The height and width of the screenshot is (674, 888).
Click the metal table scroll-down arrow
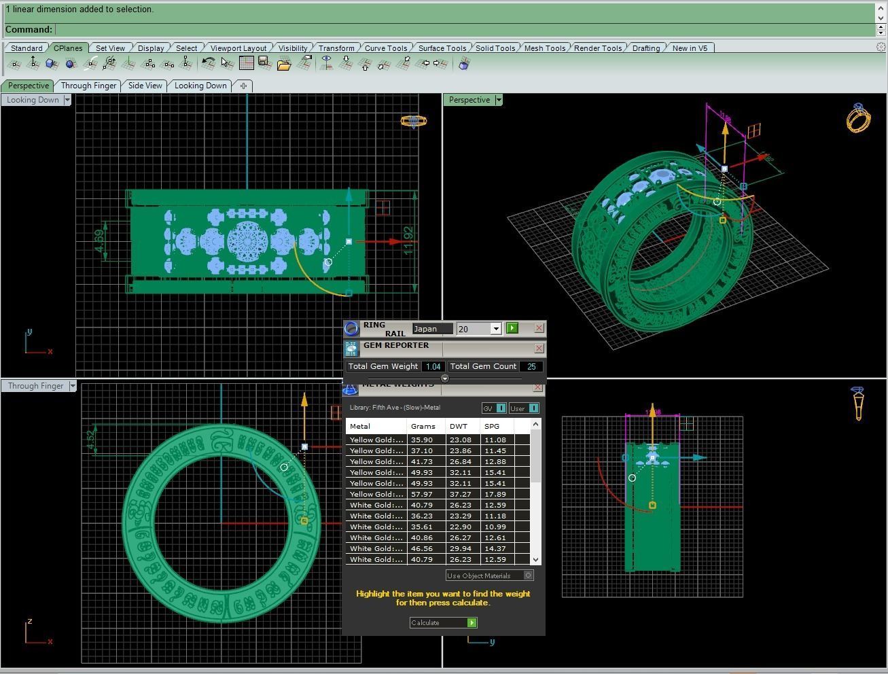coord(536,559)
